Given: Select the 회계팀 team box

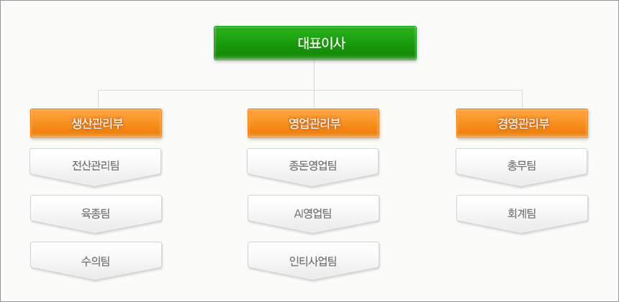Looking at the screenshot, I should coord(522,214).
